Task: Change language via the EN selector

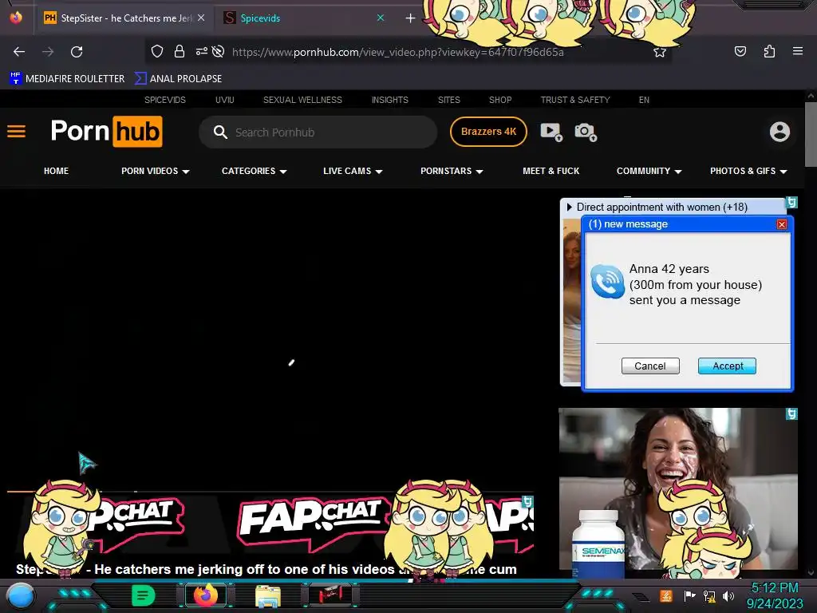Action: pos(644,100)
